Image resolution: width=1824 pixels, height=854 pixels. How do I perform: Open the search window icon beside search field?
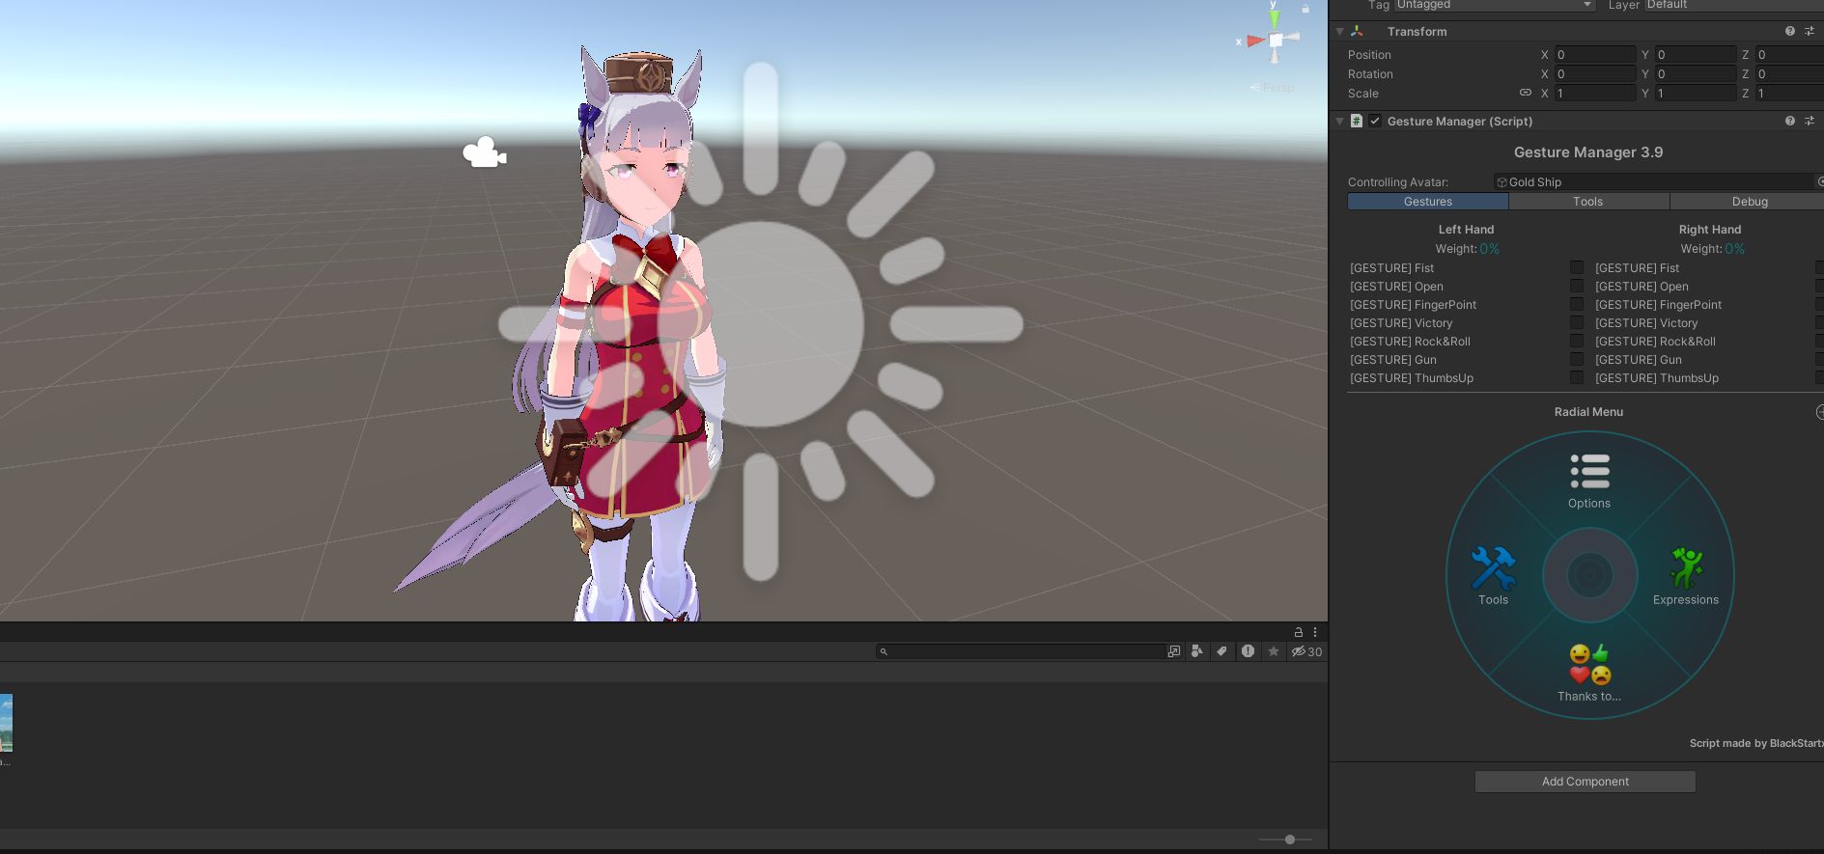point(1174,651)
